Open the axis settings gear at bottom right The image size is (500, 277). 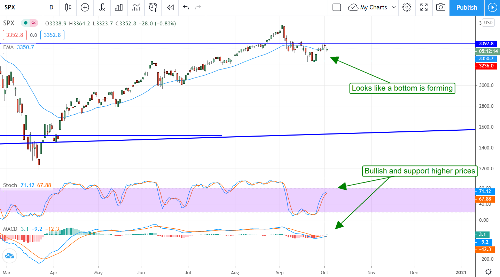tap(488, 271)
